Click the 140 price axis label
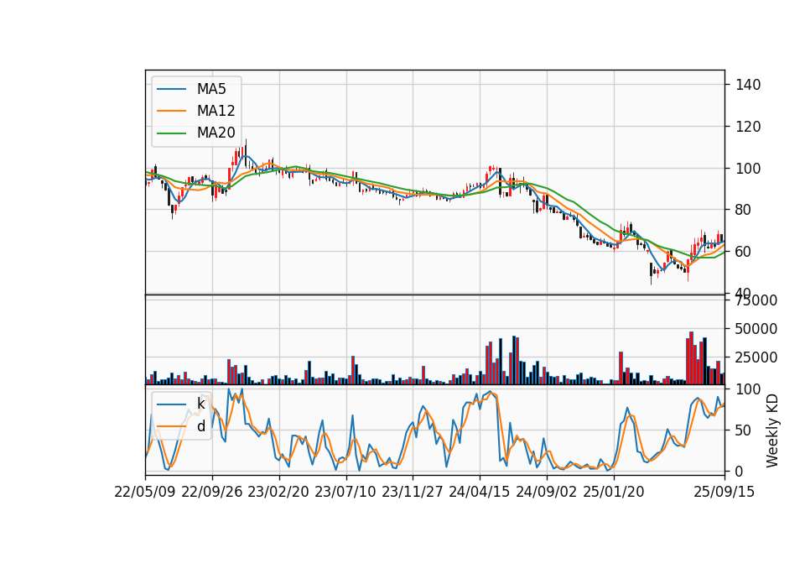805x579 pixels. (x=748, y=85)
